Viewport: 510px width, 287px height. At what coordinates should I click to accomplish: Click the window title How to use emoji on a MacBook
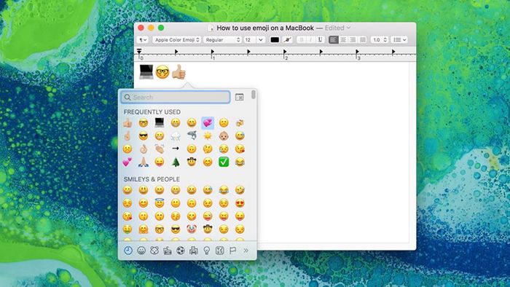265,28
